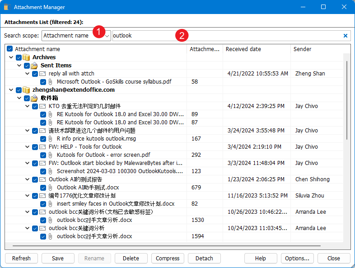Click the Sent Items folder icon
Screen dimensions: 355x268
34,66
